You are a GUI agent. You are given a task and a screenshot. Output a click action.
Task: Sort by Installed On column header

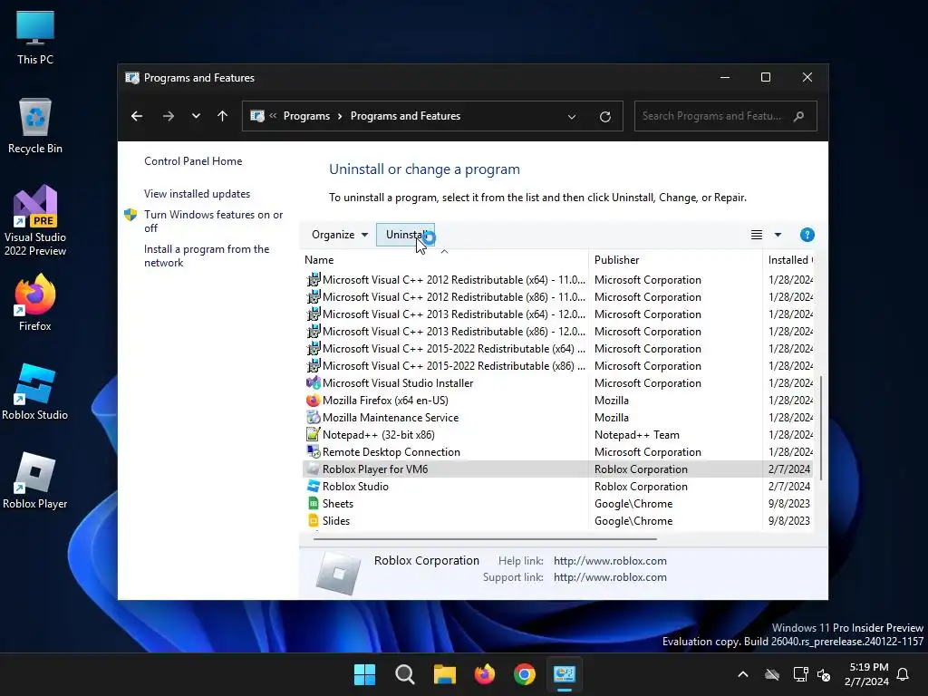coord(788,260)
